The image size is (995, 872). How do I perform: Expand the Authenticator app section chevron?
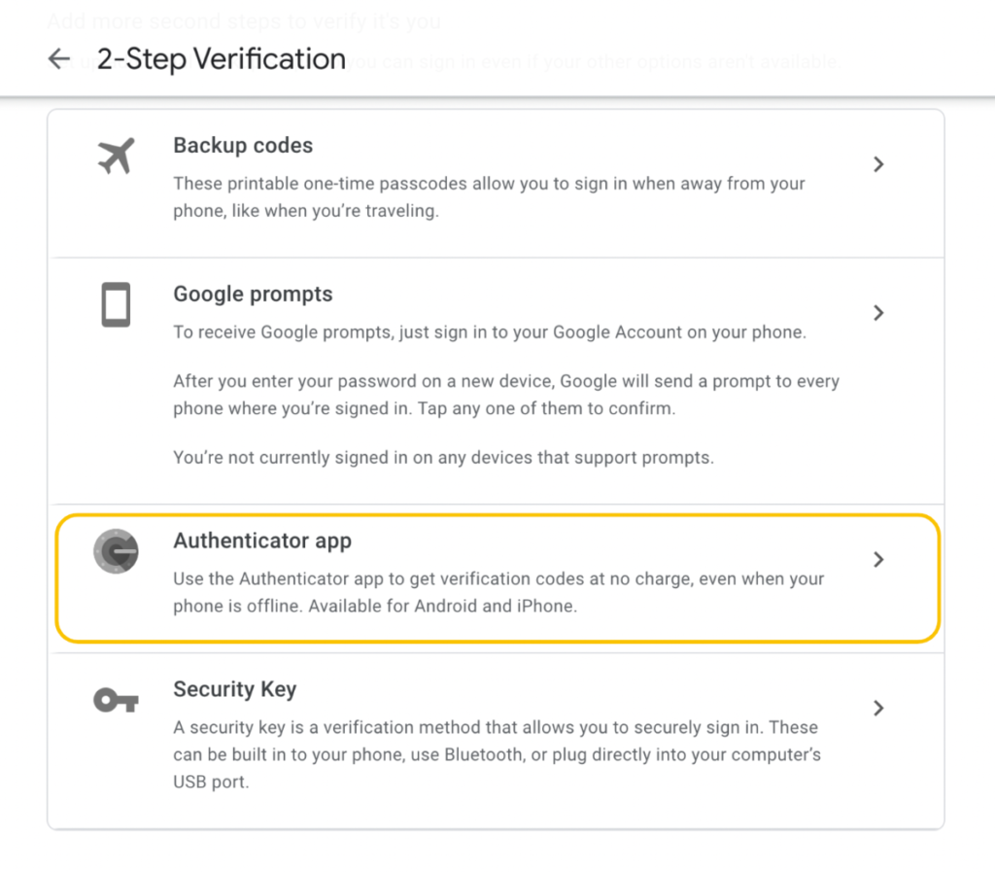pos(878,560)
